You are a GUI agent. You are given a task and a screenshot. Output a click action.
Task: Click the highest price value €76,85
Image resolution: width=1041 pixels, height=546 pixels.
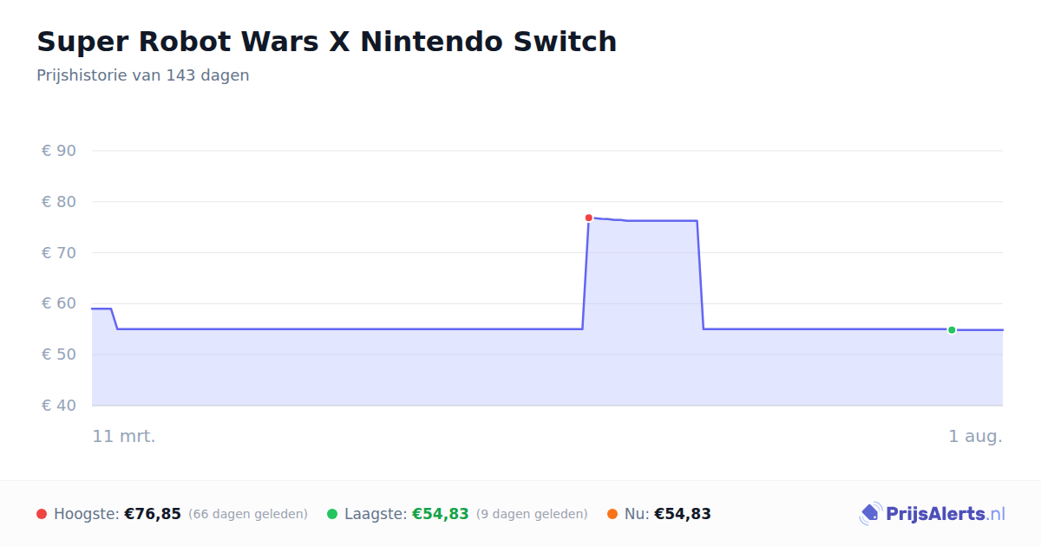tap(153, 514)
